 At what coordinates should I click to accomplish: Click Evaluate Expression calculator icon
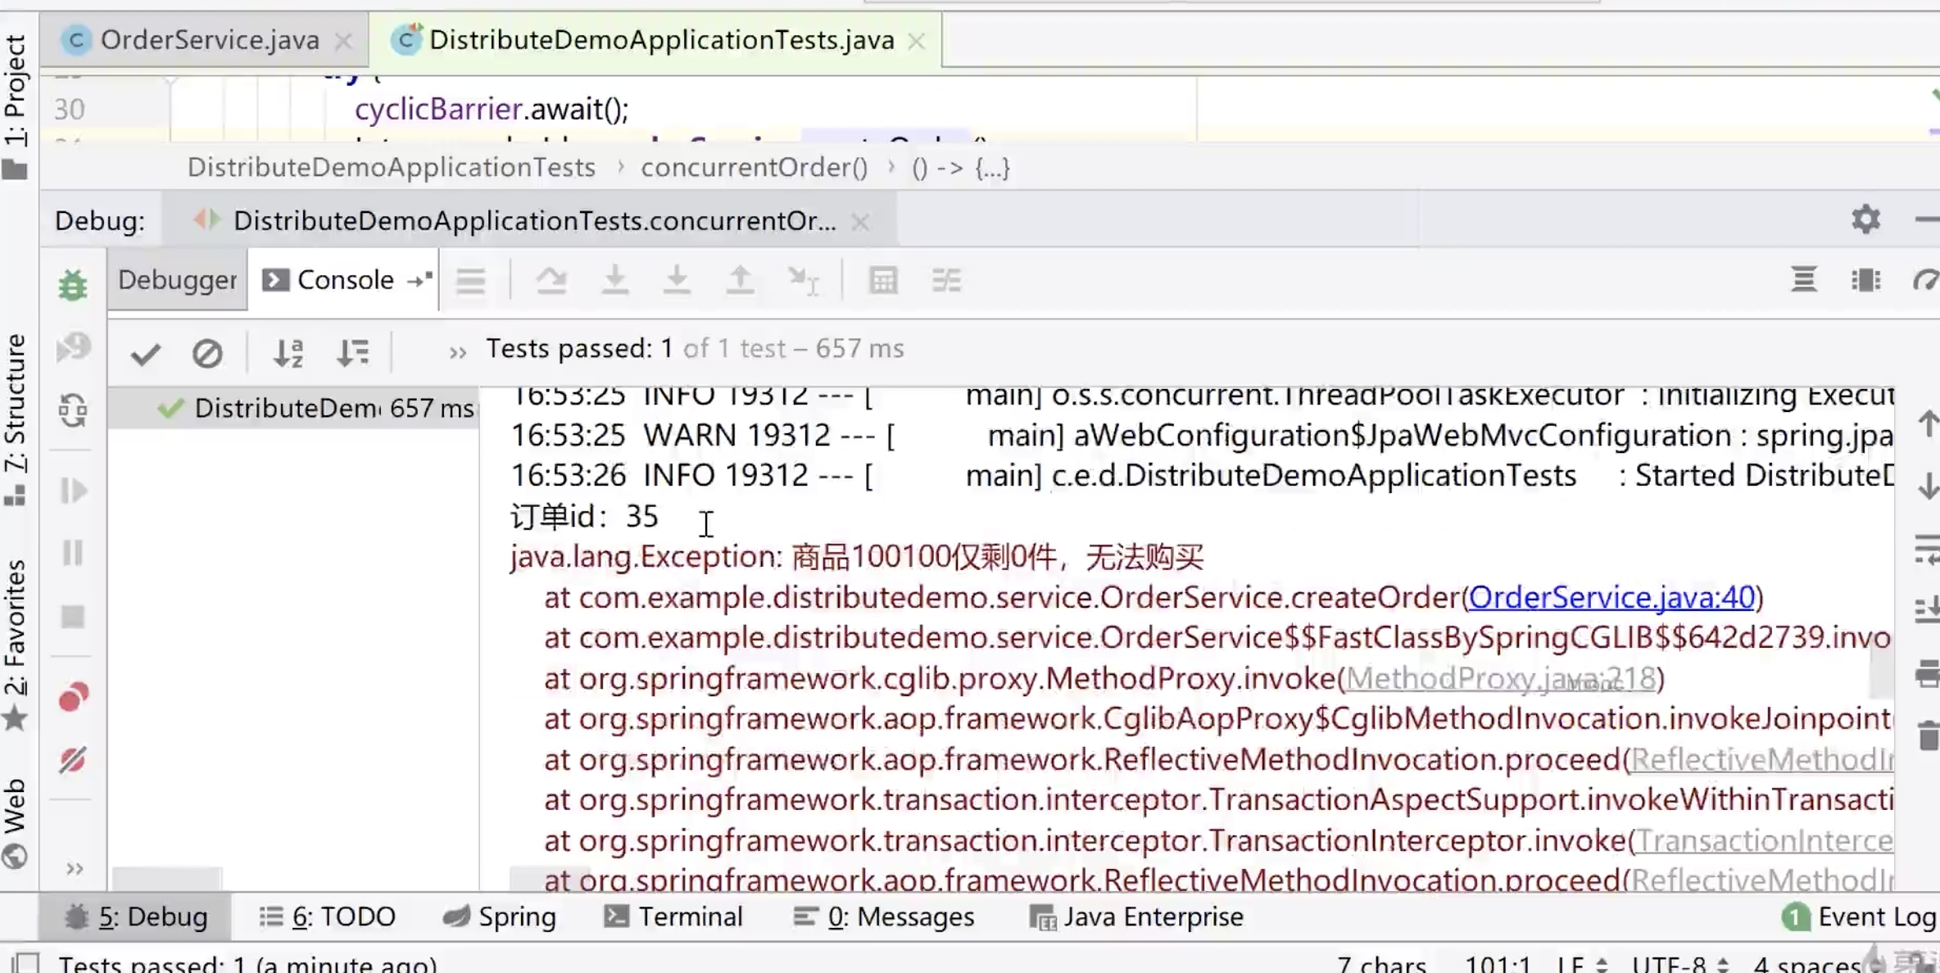pos(883,281)
